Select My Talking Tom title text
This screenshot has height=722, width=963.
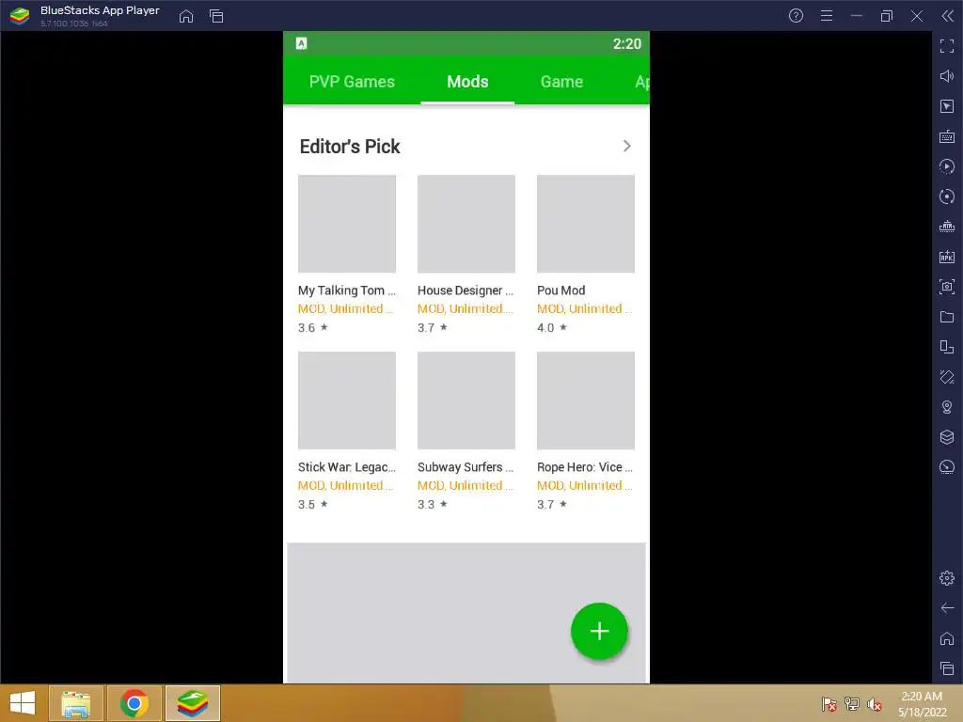coord(347,290)
